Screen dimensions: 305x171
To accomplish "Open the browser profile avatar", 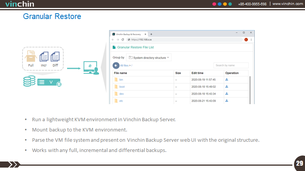I will (x=246, y=40).
